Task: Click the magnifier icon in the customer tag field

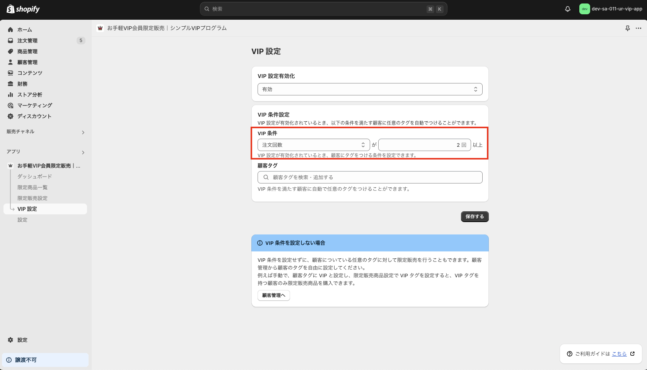Action: [x=266, y=177]
